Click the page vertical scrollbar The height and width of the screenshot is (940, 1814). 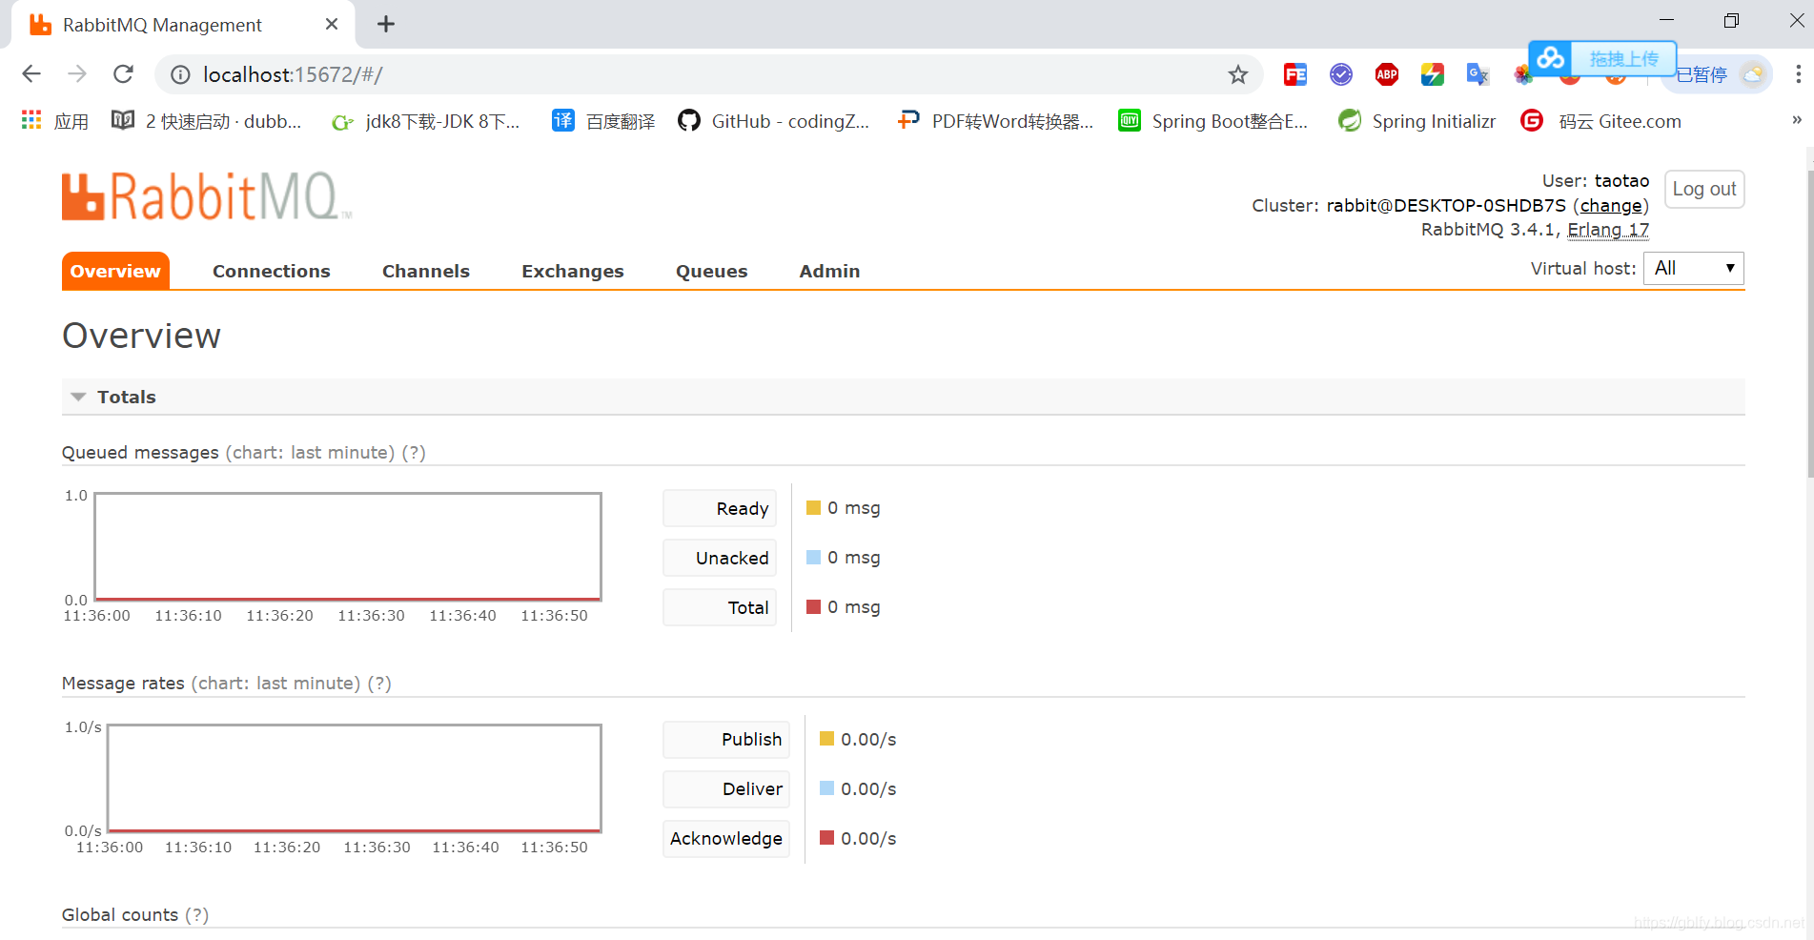click(x=1809, y=324)
